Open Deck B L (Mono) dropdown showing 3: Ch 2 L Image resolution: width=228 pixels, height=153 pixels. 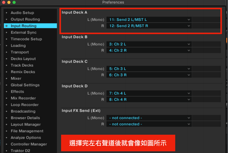[149, 44]
